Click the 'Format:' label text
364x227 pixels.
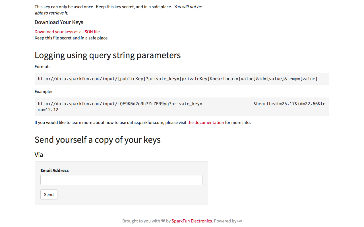[42, 67]
